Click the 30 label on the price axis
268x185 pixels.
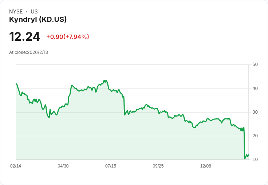[255, 112]
